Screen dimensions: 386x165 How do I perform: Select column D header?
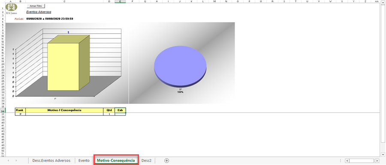pos(109,1)
